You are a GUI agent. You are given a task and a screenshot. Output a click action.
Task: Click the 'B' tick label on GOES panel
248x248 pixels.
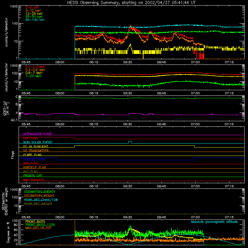click(17, 104)
